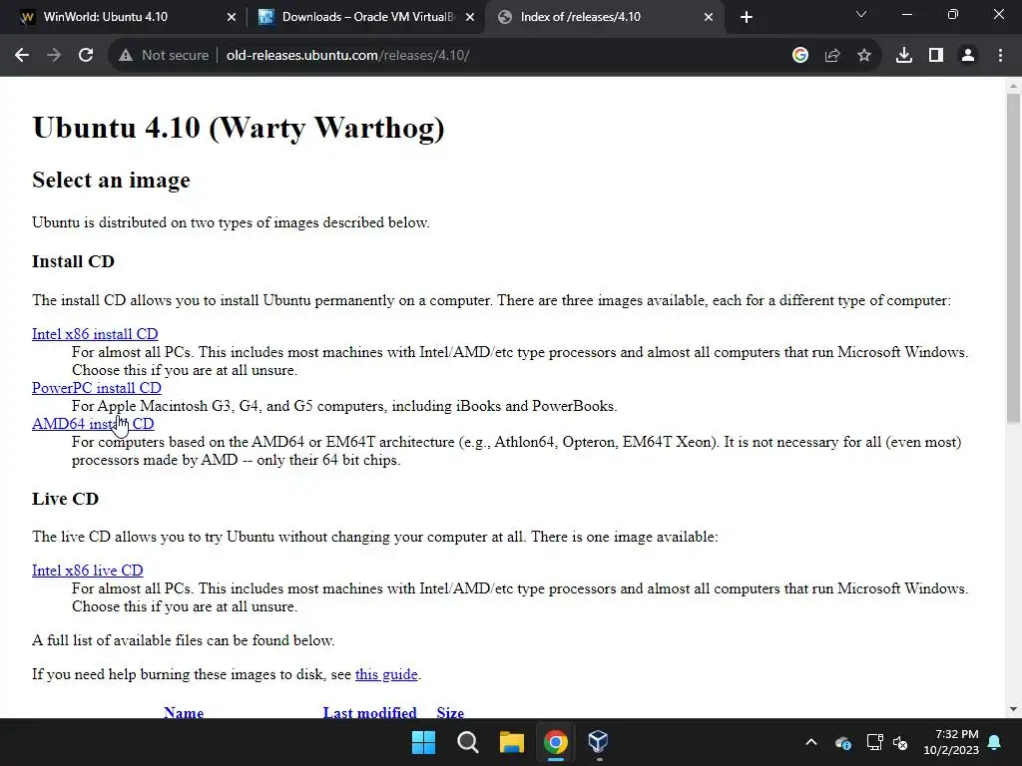The width and height of the screenshot is (1022, 766).
Task: Click the scrollbar up arrow
Action: click(1013, 86)
